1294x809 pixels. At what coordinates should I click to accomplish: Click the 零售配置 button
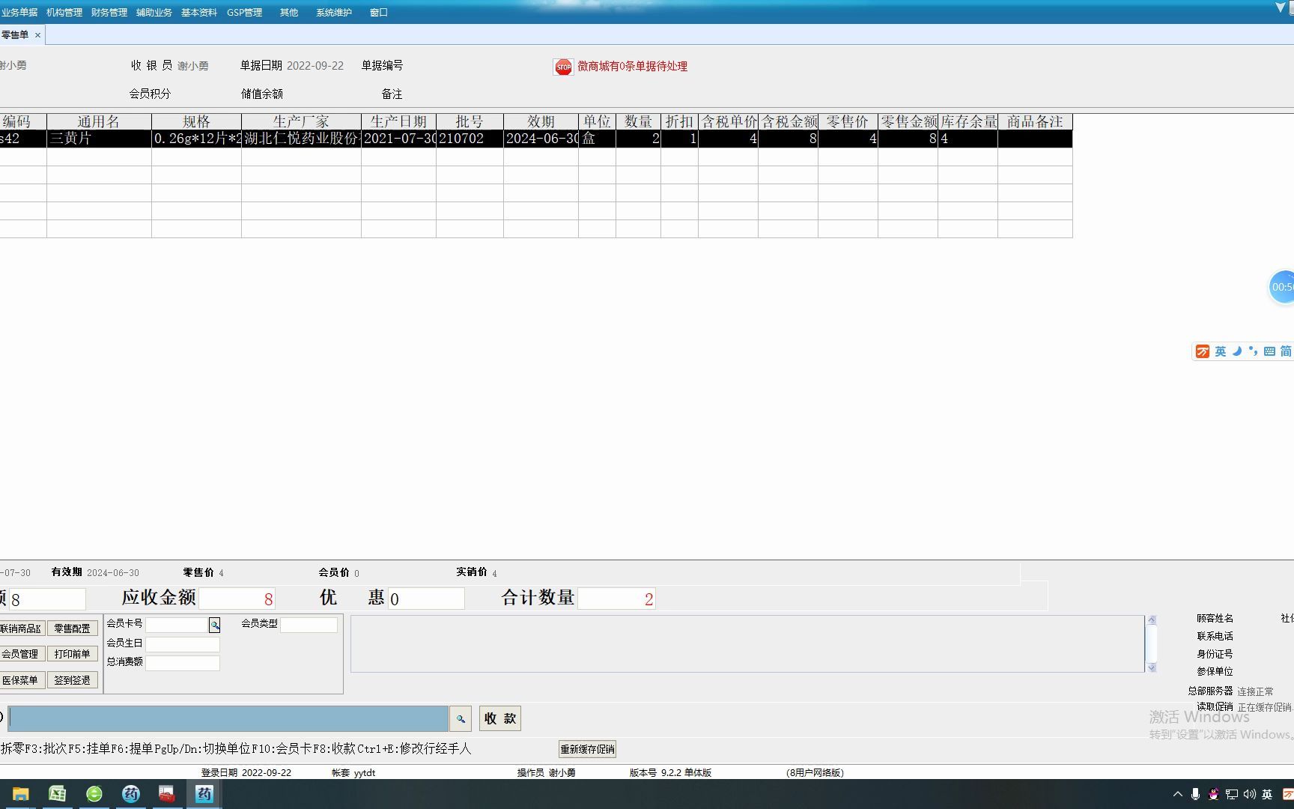72,628
